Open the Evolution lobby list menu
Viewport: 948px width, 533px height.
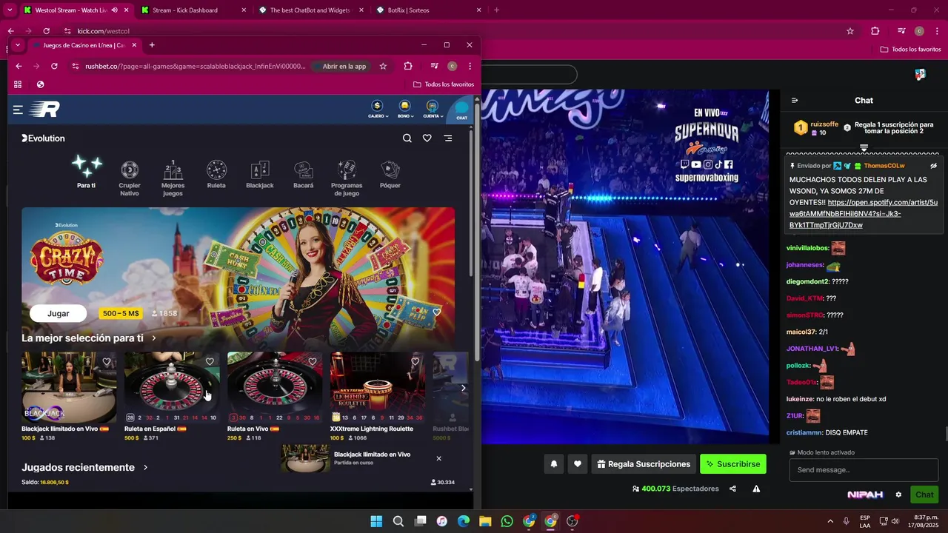pyautogui.click(x=448, y=138)
